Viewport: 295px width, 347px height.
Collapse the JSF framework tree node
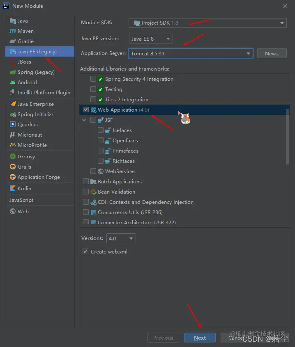point(84,120)
